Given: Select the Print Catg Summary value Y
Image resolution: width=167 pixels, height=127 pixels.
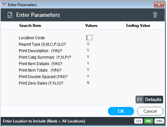Looking at the screenshot, I should [88, 57].
